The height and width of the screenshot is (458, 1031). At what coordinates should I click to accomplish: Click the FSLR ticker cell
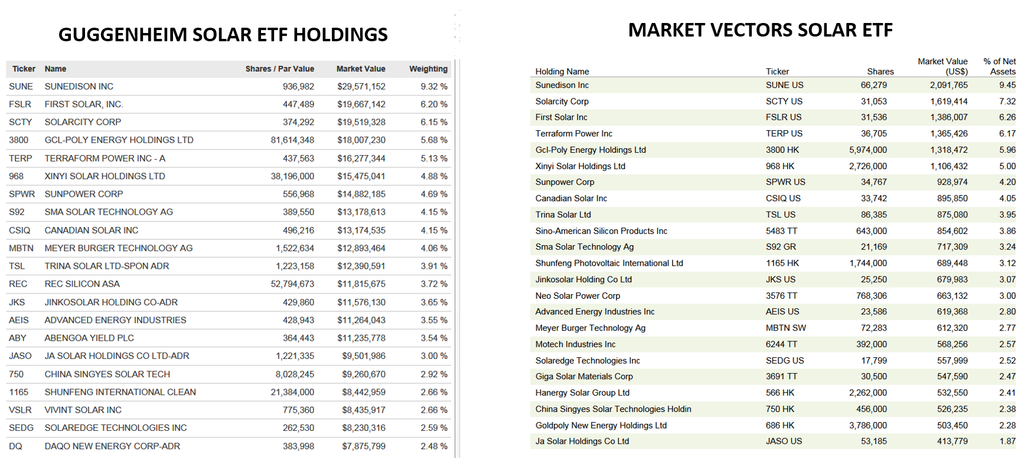20,104
